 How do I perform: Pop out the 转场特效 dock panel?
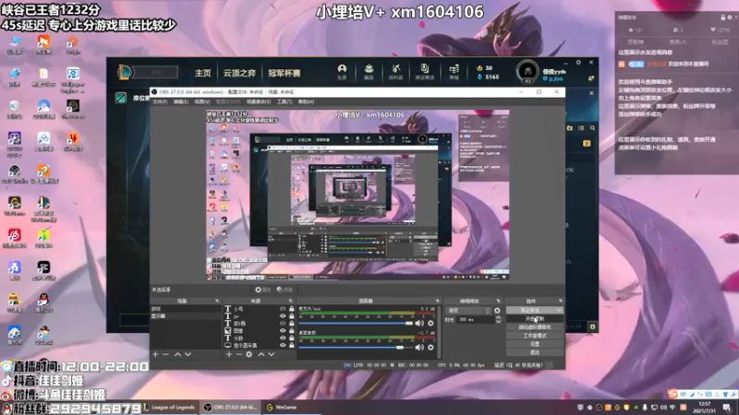[498, 301]
